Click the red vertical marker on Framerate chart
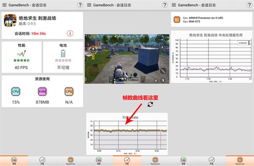254x166 pixels. [160, 140]
